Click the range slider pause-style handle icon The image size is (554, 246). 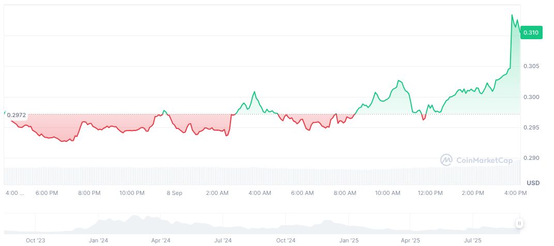pyautogui.click(x=519, y=223)
